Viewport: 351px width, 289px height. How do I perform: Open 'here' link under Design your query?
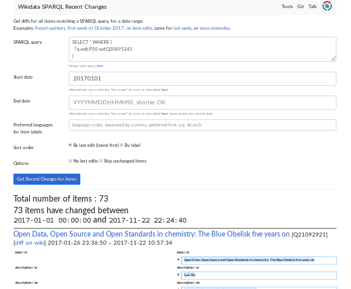coord(100,66)
